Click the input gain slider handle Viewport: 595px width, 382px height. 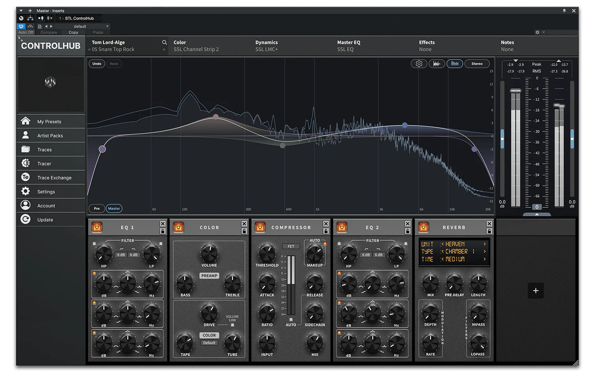click(502, 139)
